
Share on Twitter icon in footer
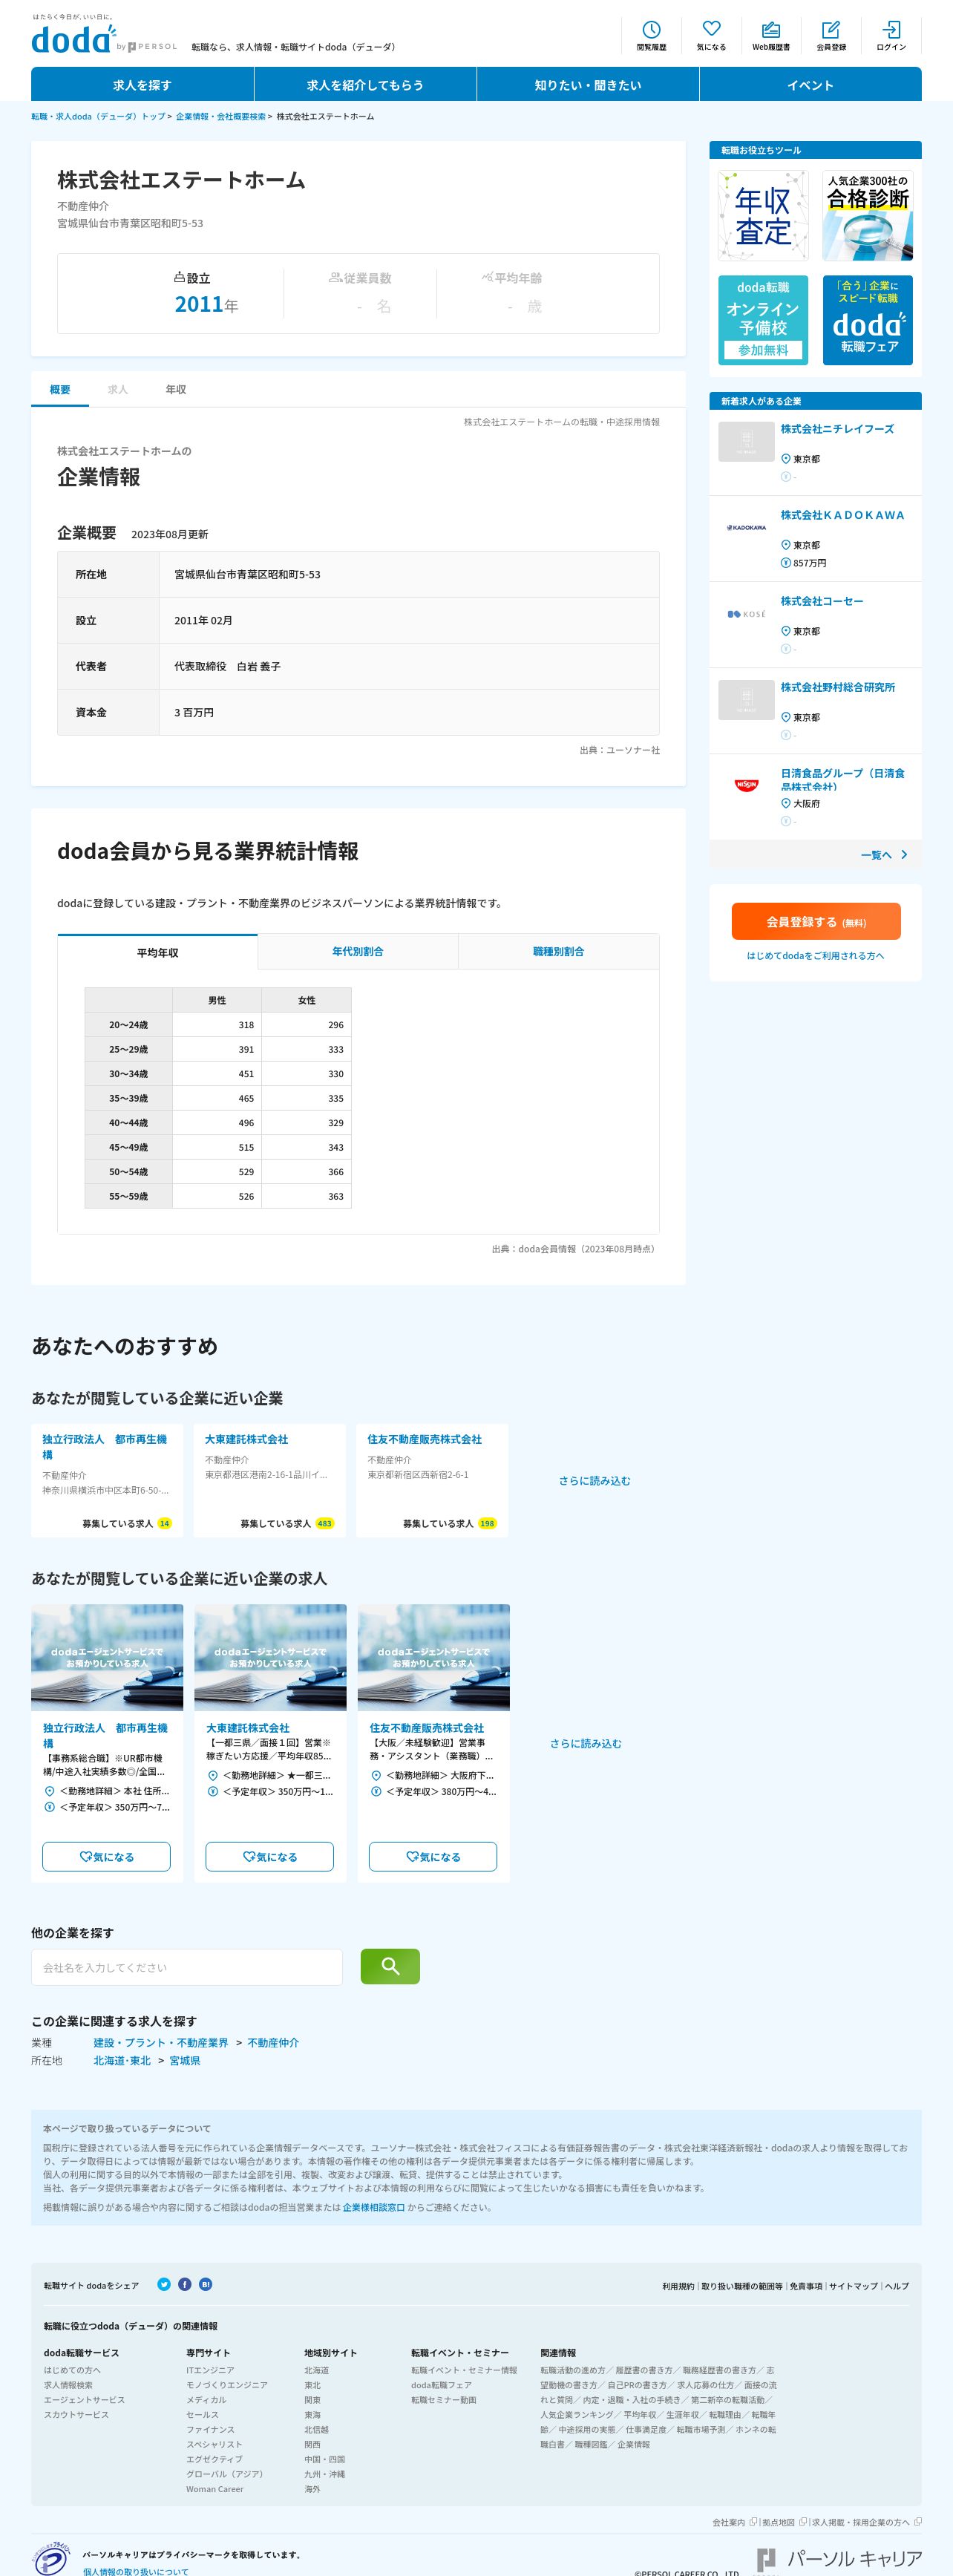(x=164, y=2284)
